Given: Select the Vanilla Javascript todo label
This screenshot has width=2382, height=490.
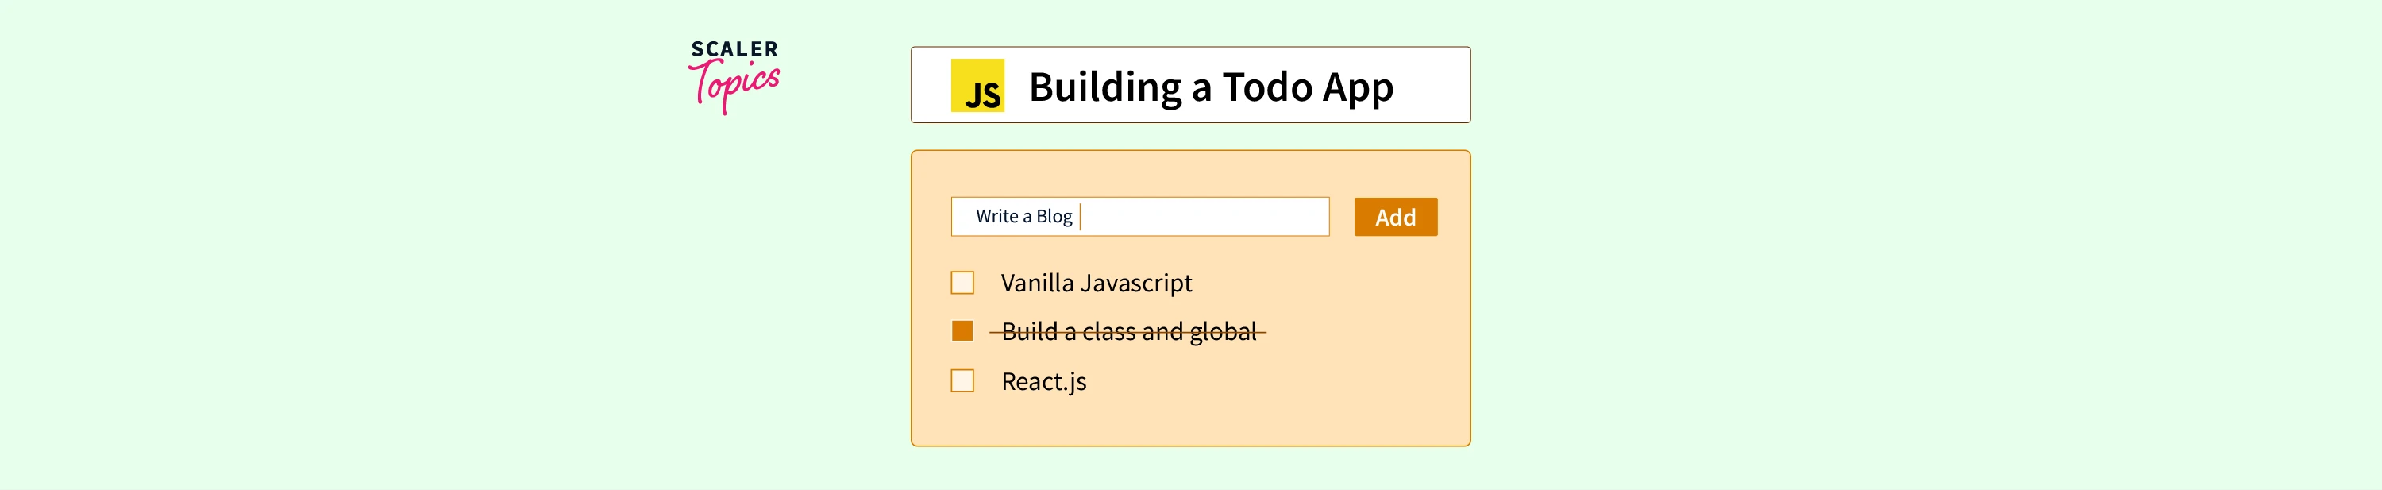Looking at the screenshot, I should pos(1096,283).
